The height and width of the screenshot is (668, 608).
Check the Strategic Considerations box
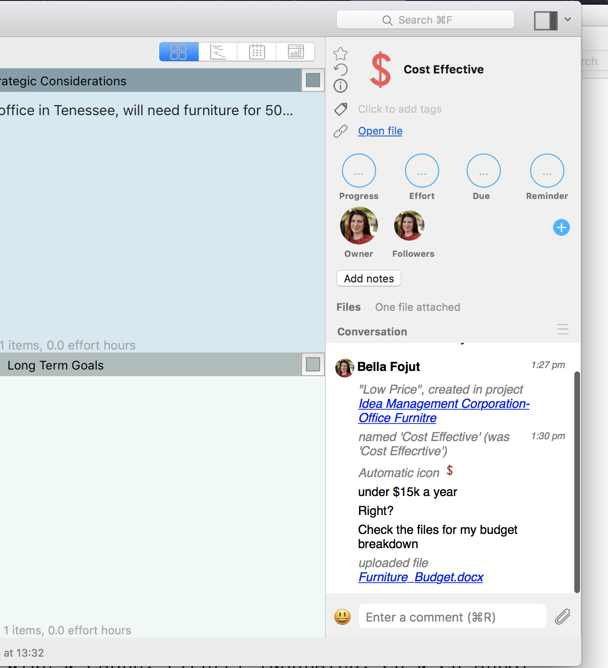click(313, 81)
